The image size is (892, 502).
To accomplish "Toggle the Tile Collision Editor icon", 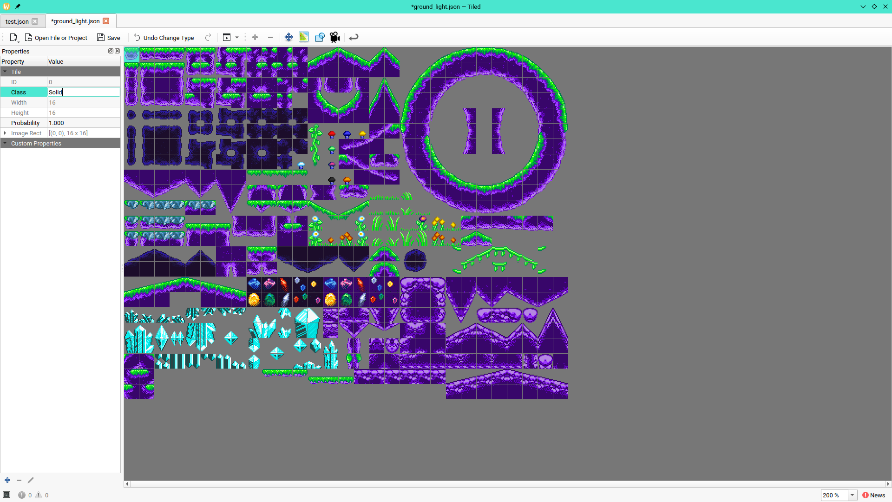I will tap(320, 38).
